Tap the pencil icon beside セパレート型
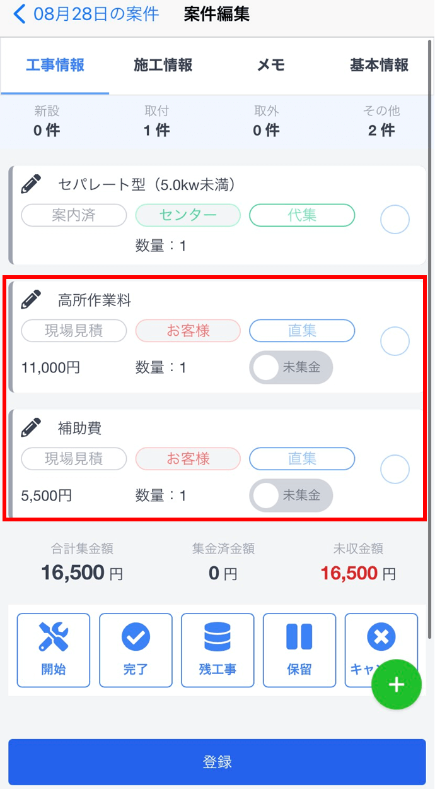The width and height of the screenshot is (435, 789). [31, 184]
